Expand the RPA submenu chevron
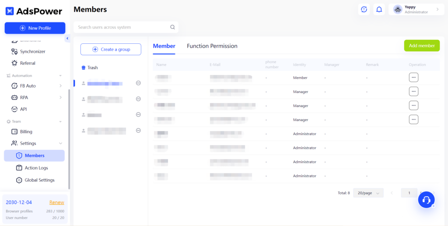This screenshot has width=448, height=226. pyautogui.click(x=60, y=97)
